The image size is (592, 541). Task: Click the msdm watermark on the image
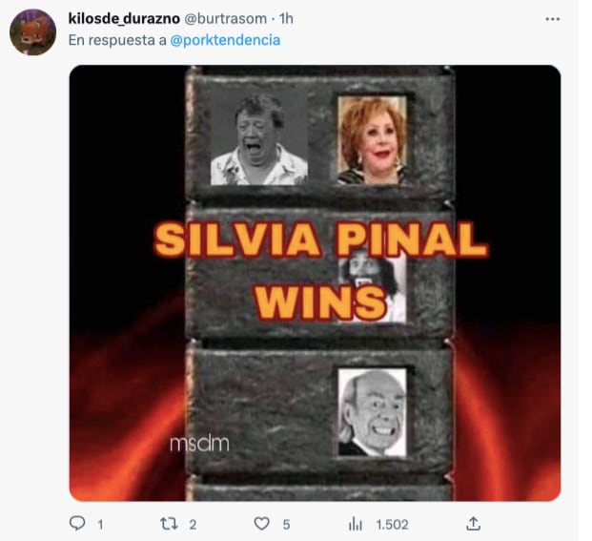199,444
